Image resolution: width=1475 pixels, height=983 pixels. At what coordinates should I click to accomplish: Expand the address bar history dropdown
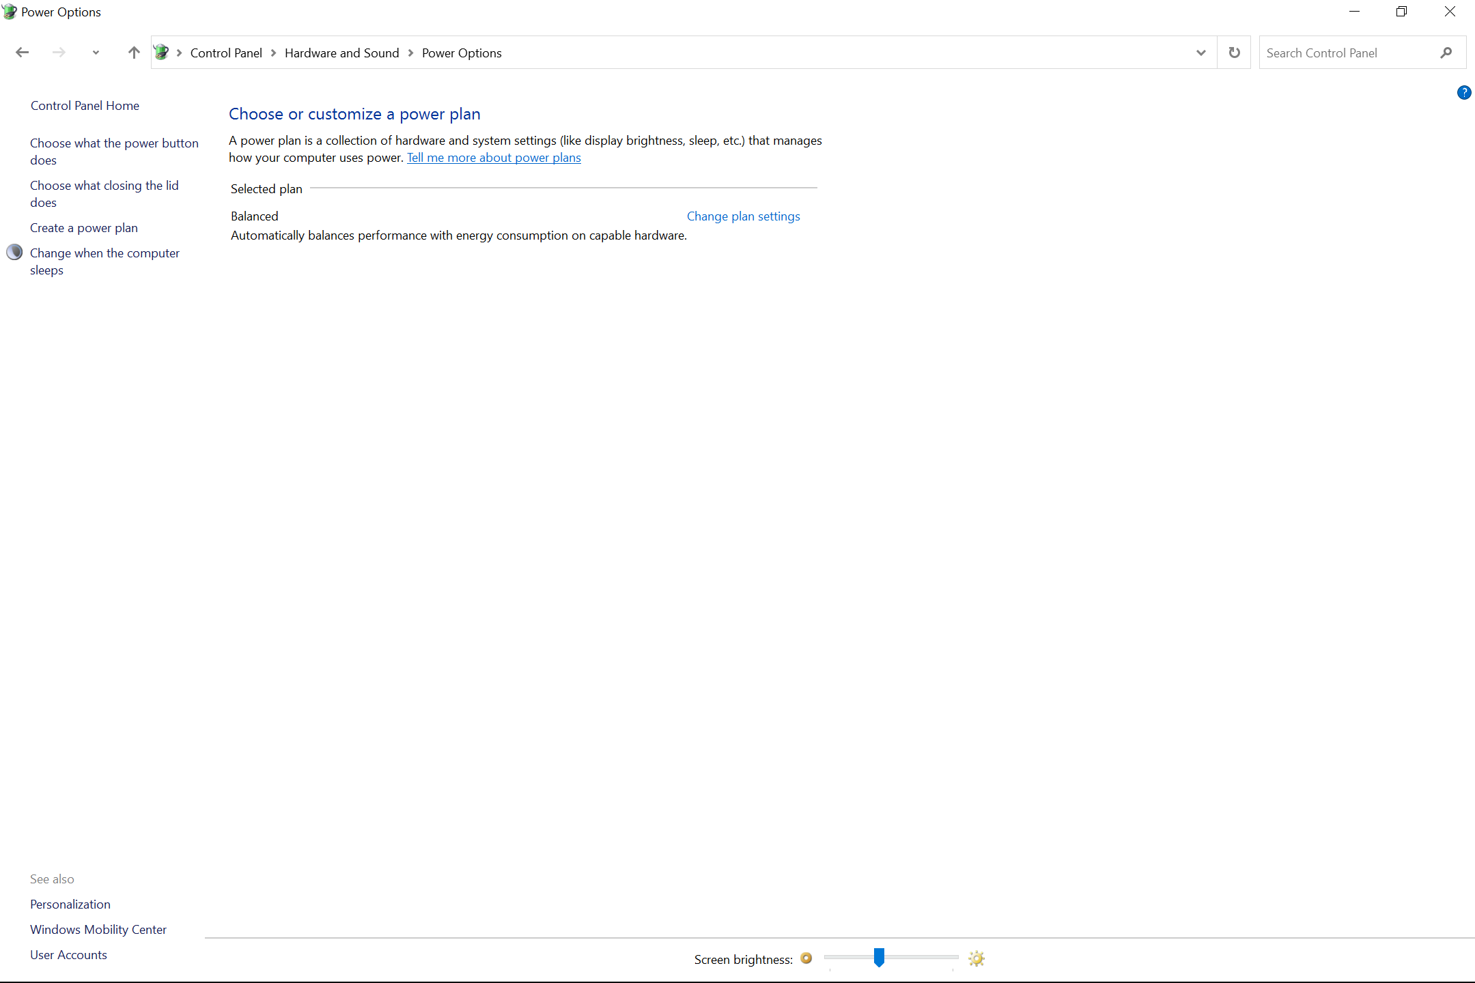click(x=1200, y=53)
